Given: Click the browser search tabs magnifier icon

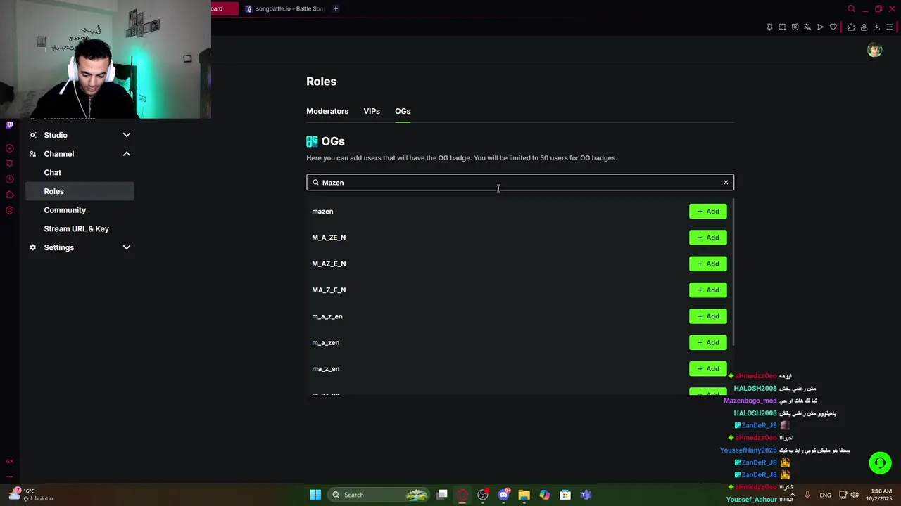Looking at the screenshot, I should click(x=851, y=9).
